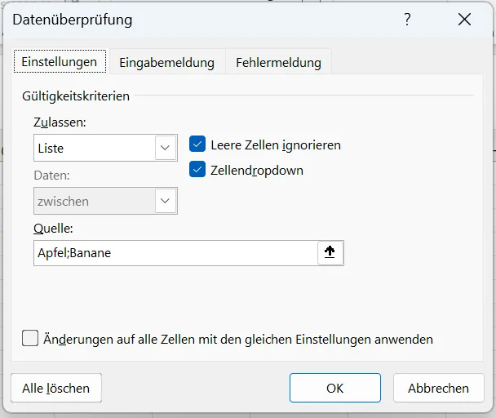Close the Datenüberprüfung dialog
The image size is (496, 418).
click(464, 20)
